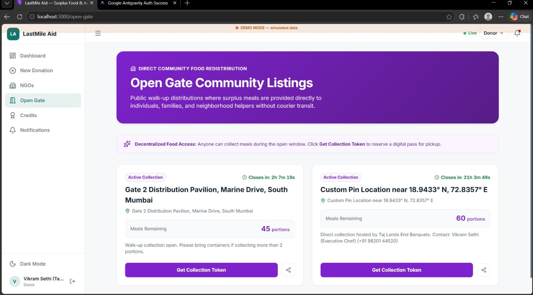Click the DEMO MODE simulated data banner
Image resolution: width=533 pixels, height=295 pixels.
pyautogui.click(x=266, y=28)
